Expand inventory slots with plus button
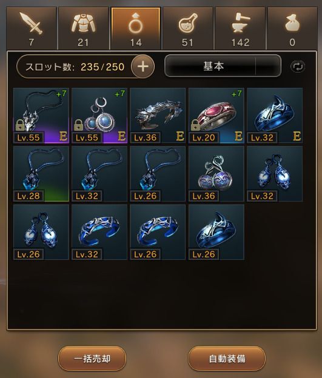The image size is (322, 378). [x=143, y=66]
